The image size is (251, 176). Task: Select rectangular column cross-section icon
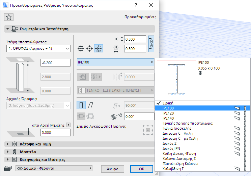tap(81, 48)
